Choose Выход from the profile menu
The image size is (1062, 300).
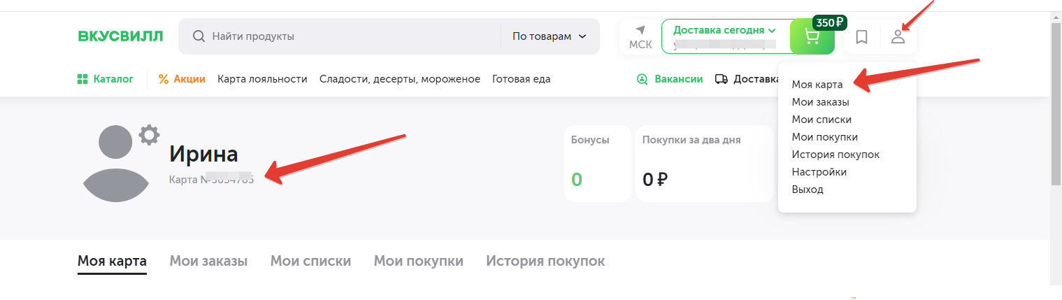(808, 190)
